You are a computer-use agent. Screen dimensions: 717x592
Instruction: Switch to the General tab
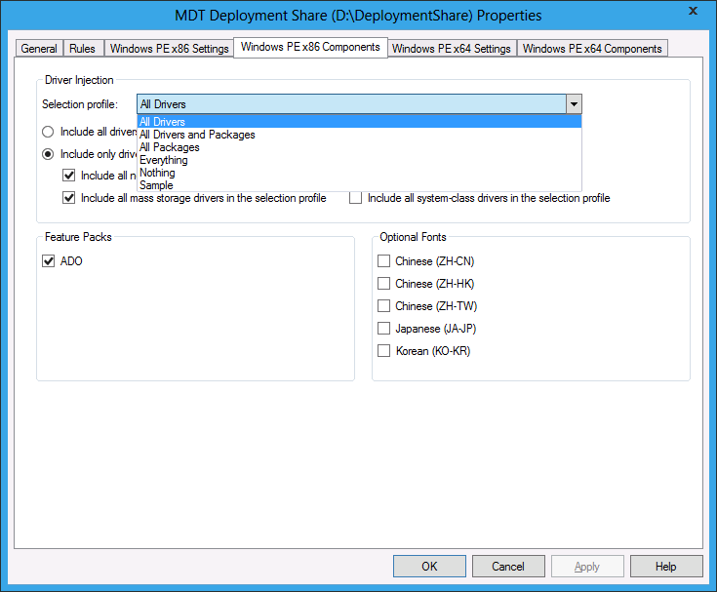click(39, 49)
